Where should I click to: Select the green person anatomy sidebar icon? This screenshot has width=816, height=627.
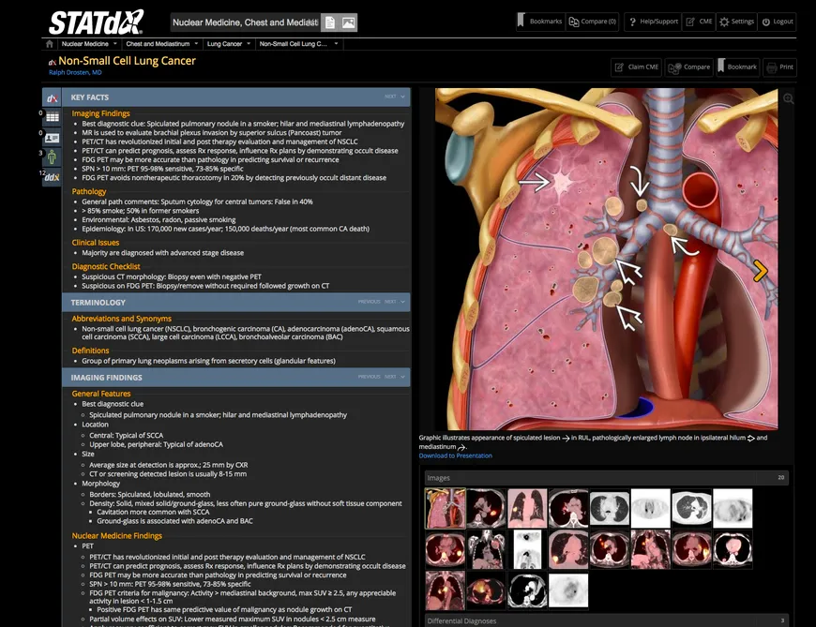click(x=52, y=157)
